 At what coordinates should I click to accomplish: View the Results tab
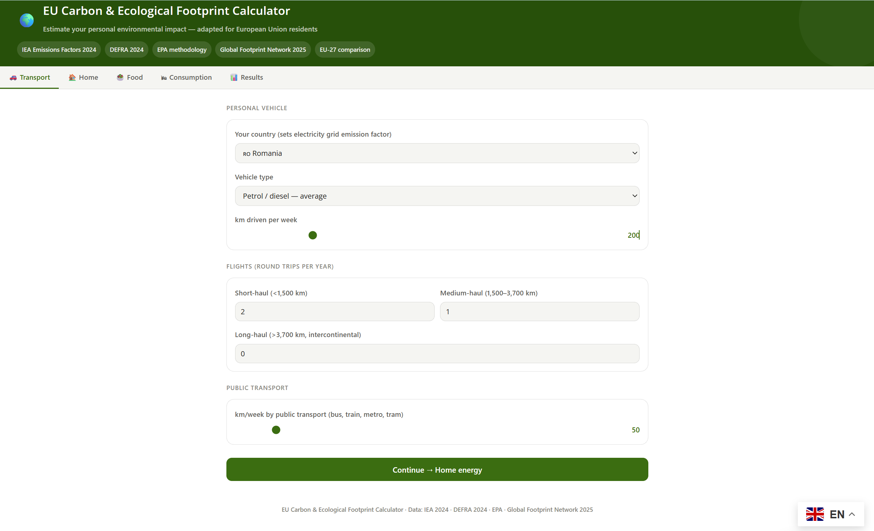(247, 77)
